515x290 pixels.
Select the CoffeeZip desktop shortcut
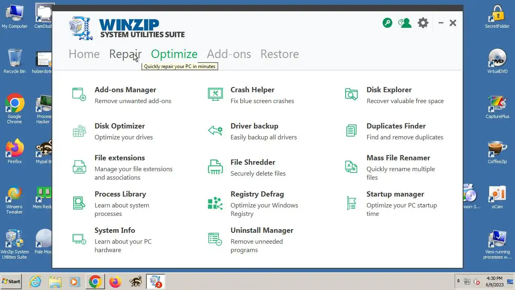(497, 152)
